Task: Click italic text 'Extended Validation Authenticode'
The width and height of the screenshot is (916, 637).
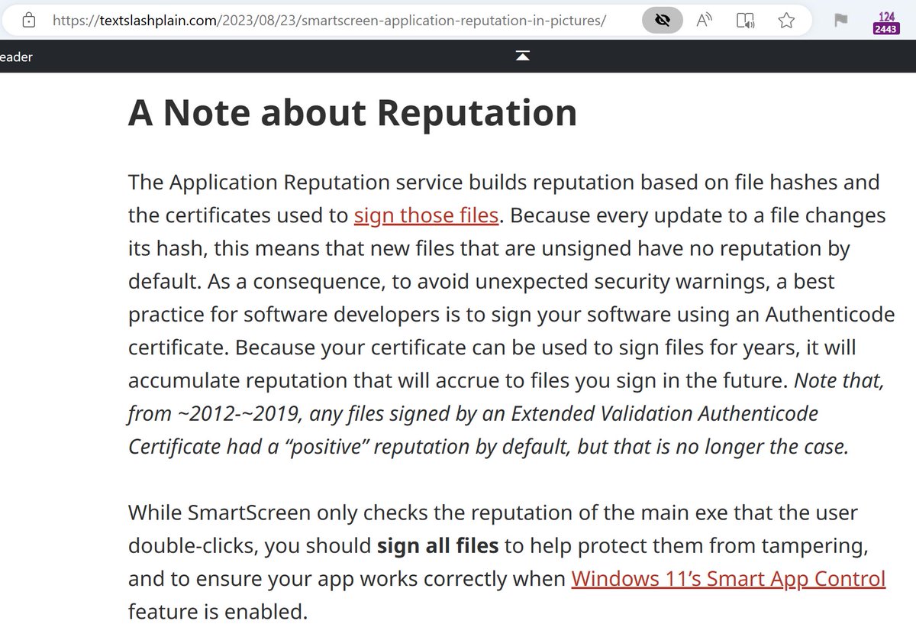Action: tap(664, 413)
